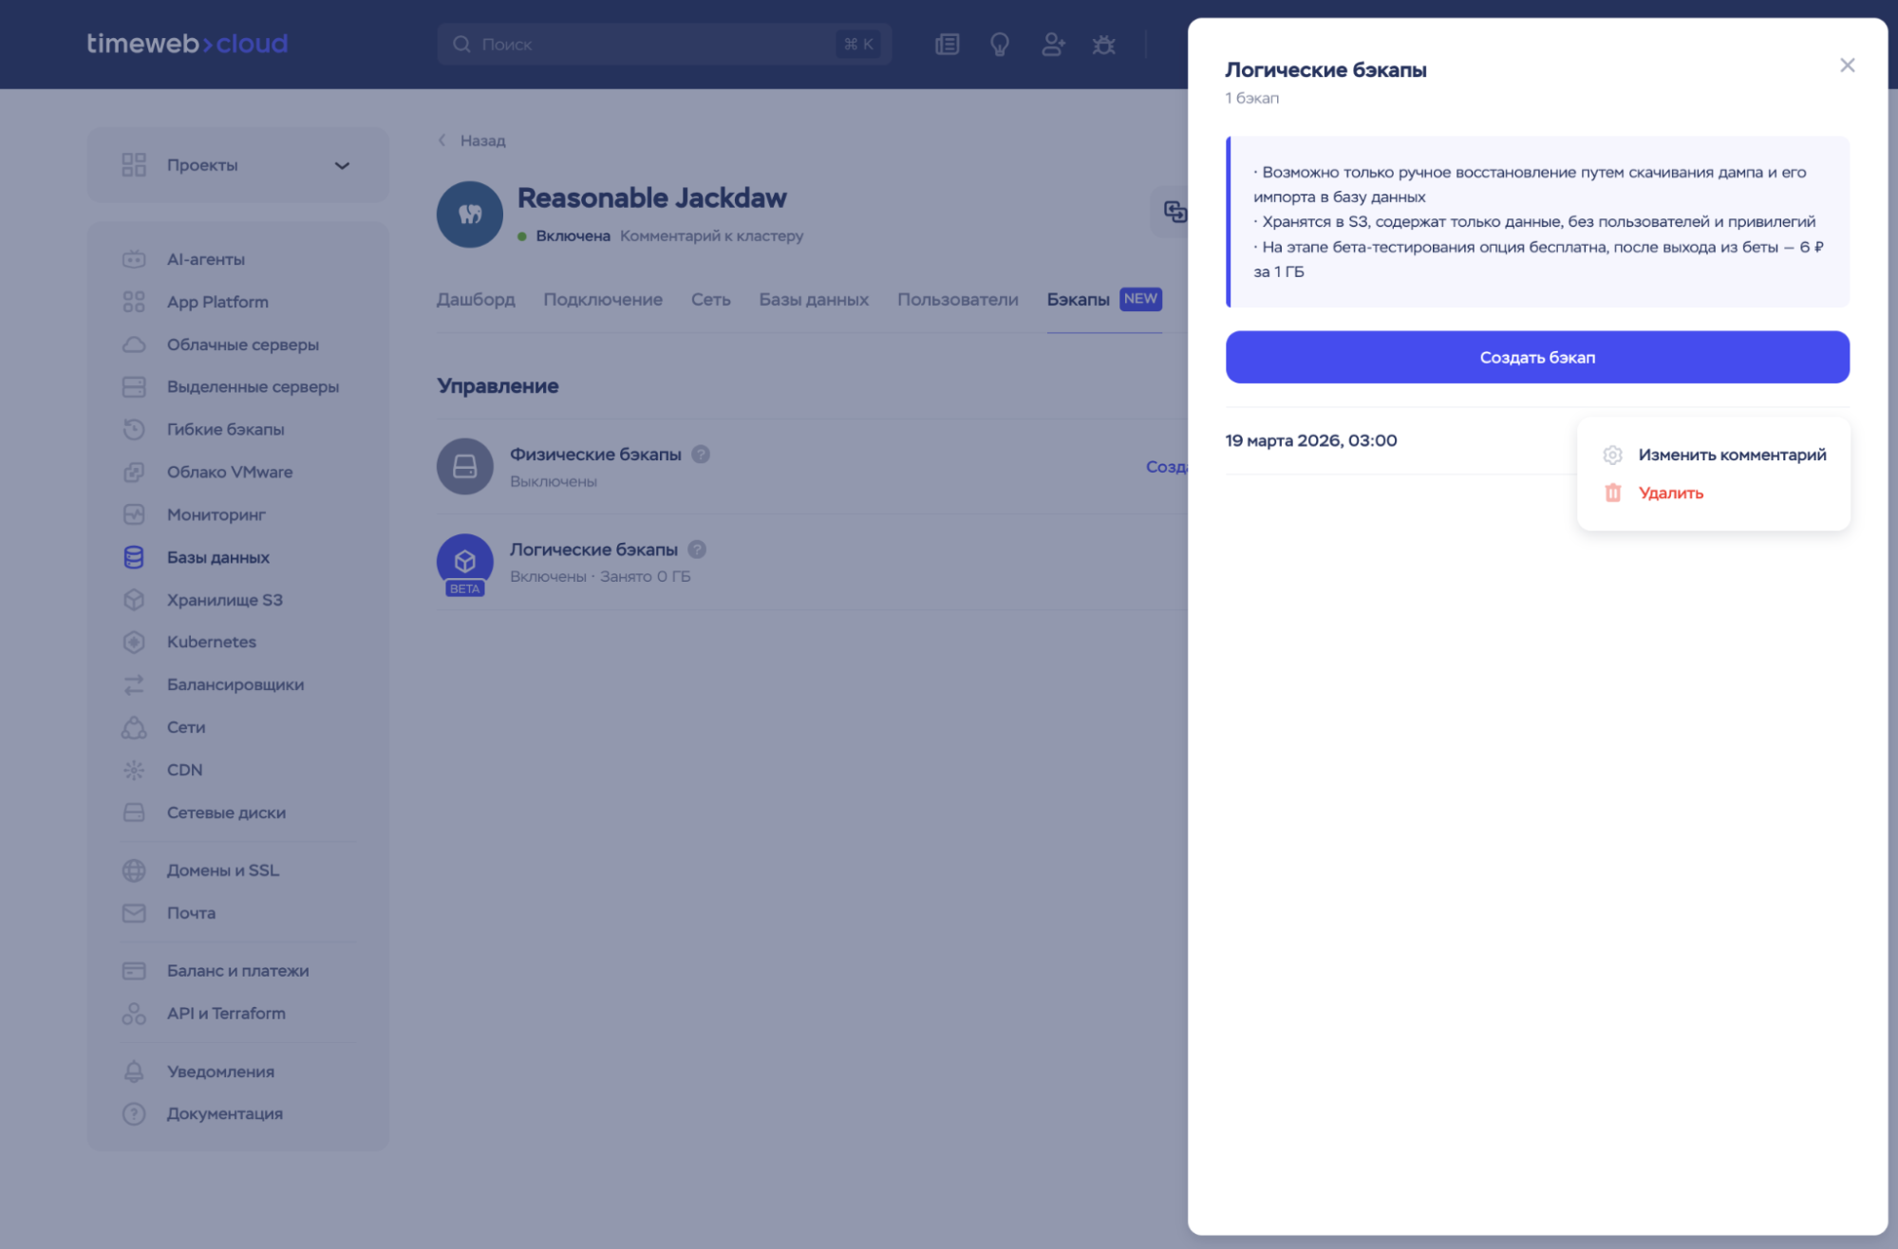Click the copy icon beside cluster name
The height and width of the screenshot is (1249, 1898).
(x=1175, y=212)
